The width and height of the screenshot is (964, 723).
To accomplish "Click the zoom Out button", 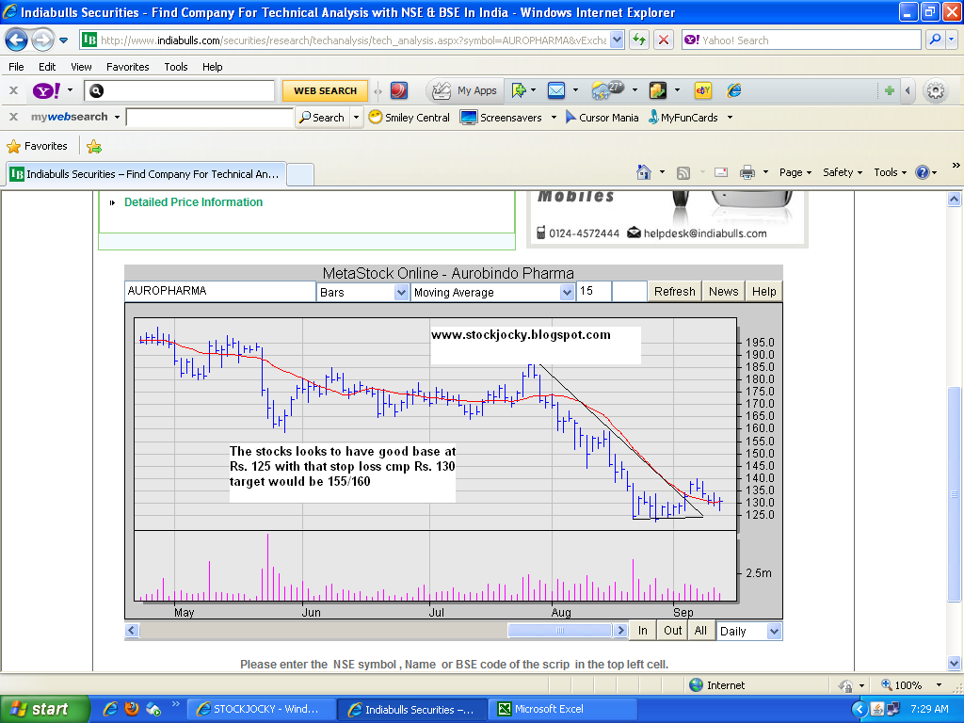I will (x=672, y=630).
